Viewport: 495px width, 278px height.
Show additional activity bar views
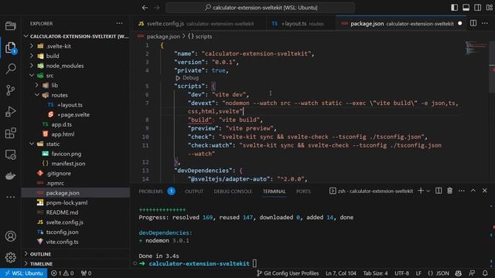click(x=10, y=197)
